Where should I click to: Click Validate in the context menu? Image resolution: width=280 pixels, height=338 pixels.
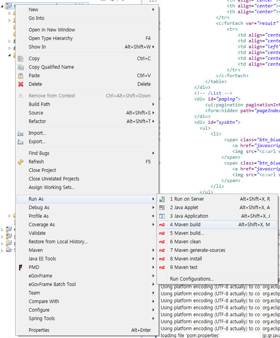87,233
